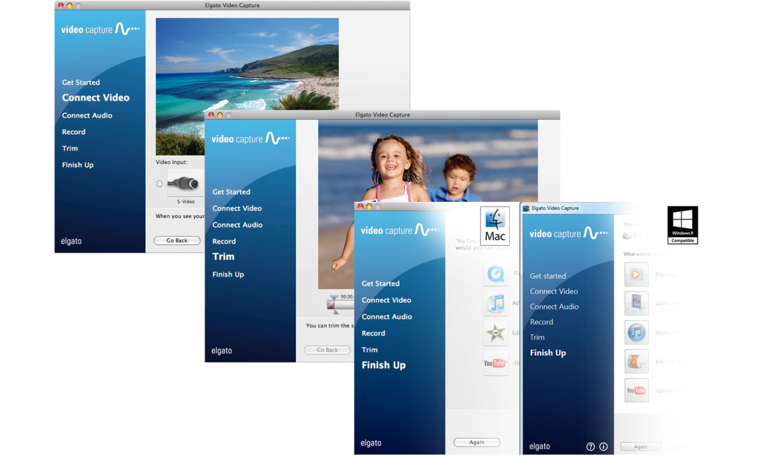The width and height of the screenshot is (759, 455).
Task: Select Get Started in Trim window sidebar
Action: 231,192
